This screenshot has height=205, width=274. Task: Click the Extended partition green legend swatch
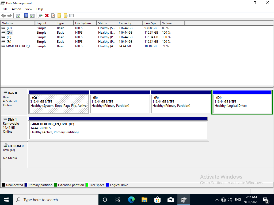[x=55, y=185]
